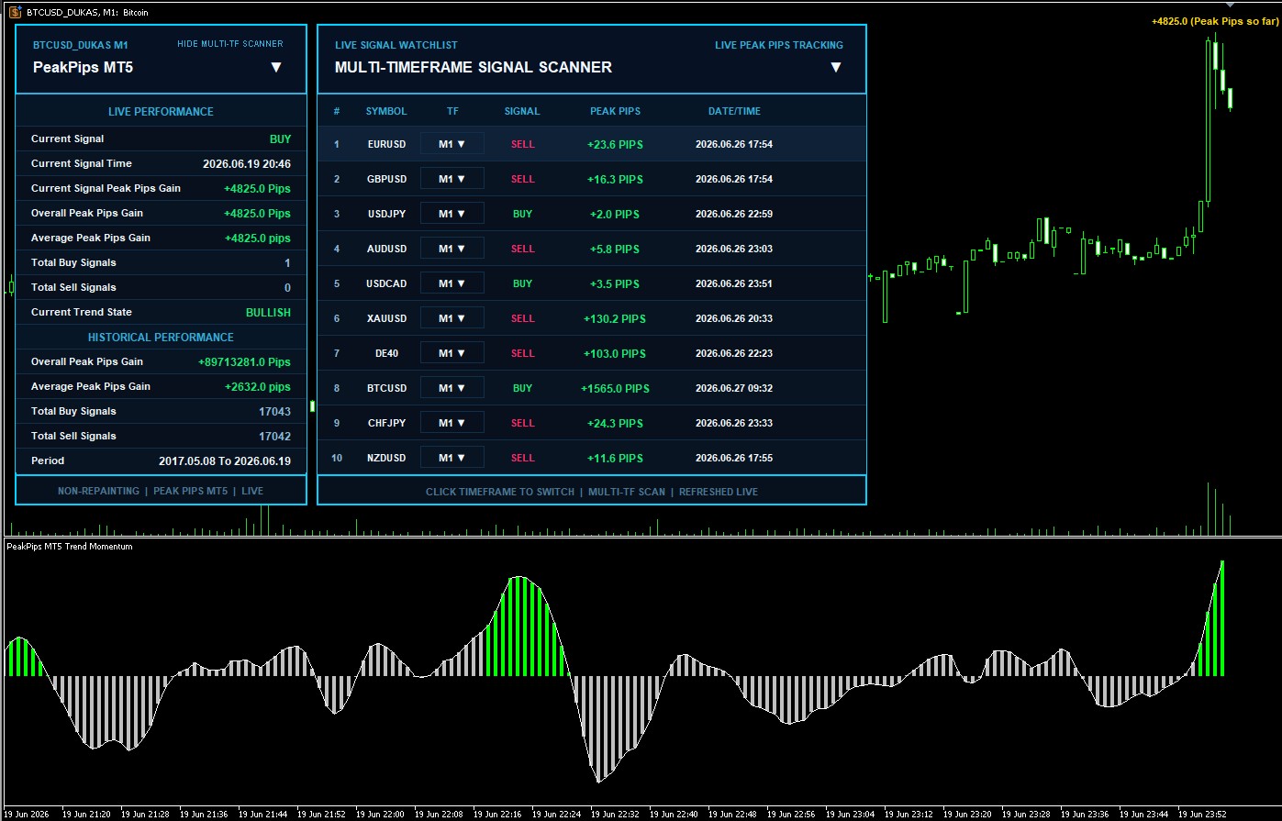
Task: Select the DE40 symbol in the scanner
Action: (x=386, y=353)
